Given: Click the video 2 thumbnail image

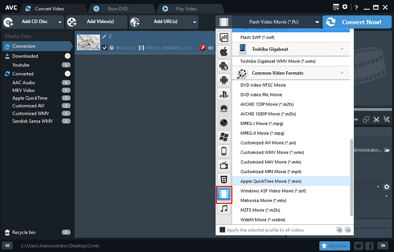Looking at the screenshot, I should (x=88, y=42).
